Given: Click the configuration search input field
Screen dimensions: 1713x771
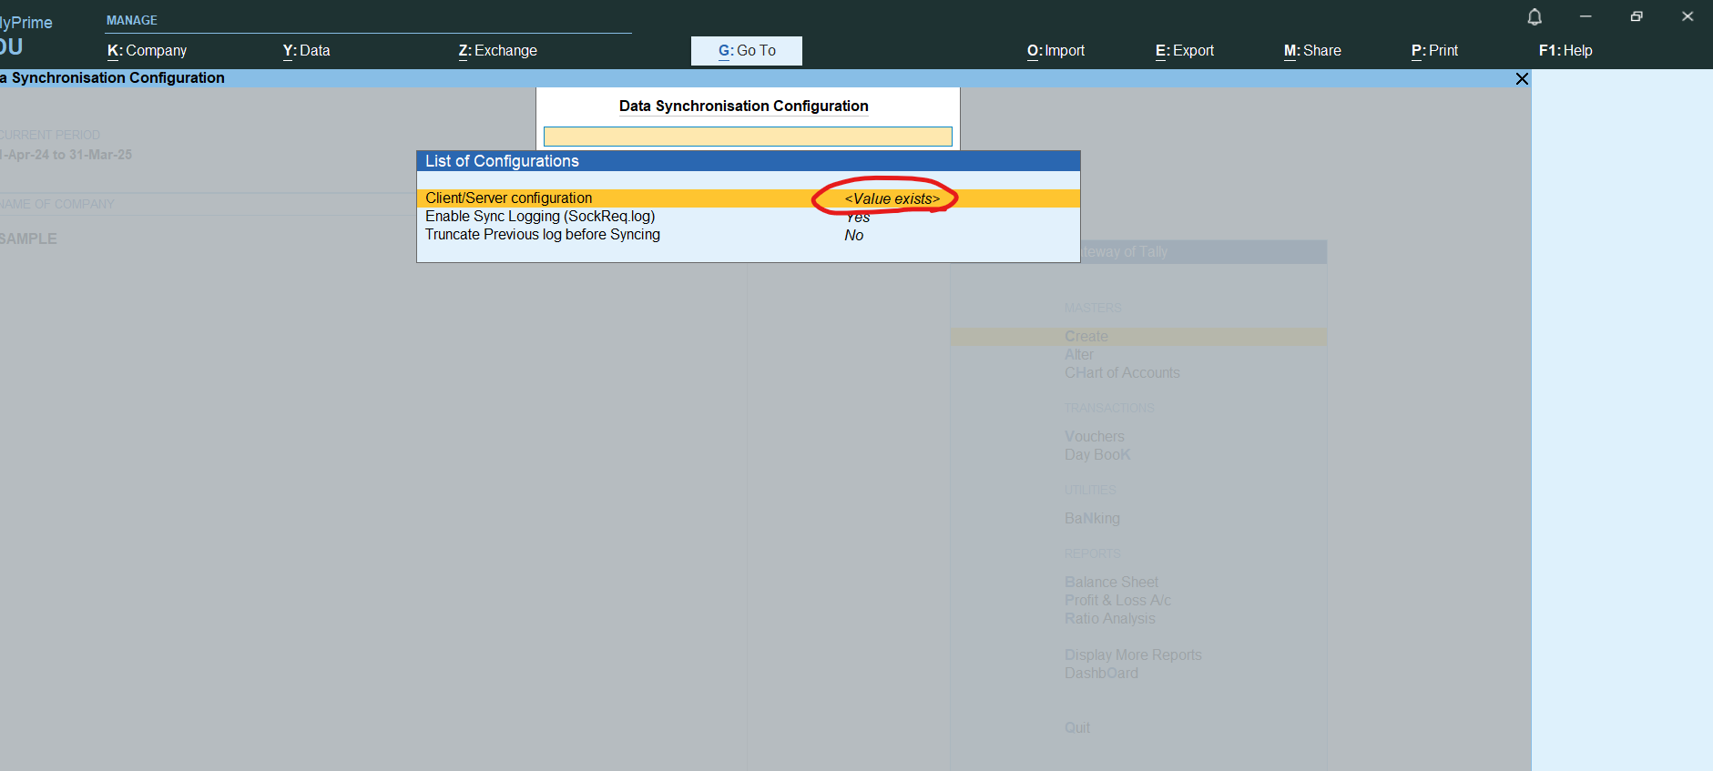Looking at the screenshot, I should pos(748,137).
